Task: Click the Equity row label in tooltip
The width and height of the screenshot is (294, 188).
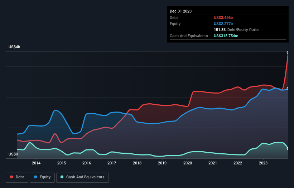Action: point(175,24)
